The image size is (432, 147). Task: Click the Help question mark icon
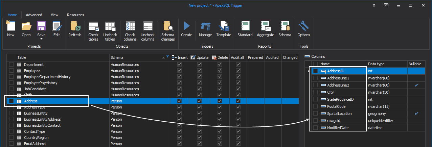(x=374, y=5)
